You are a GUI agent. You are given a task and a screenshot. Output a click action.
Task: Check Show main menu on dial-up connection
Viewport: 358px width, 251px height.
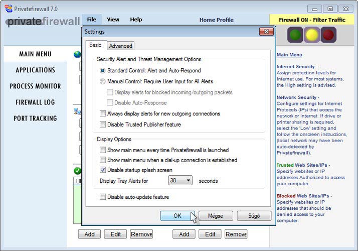[103, 160]
